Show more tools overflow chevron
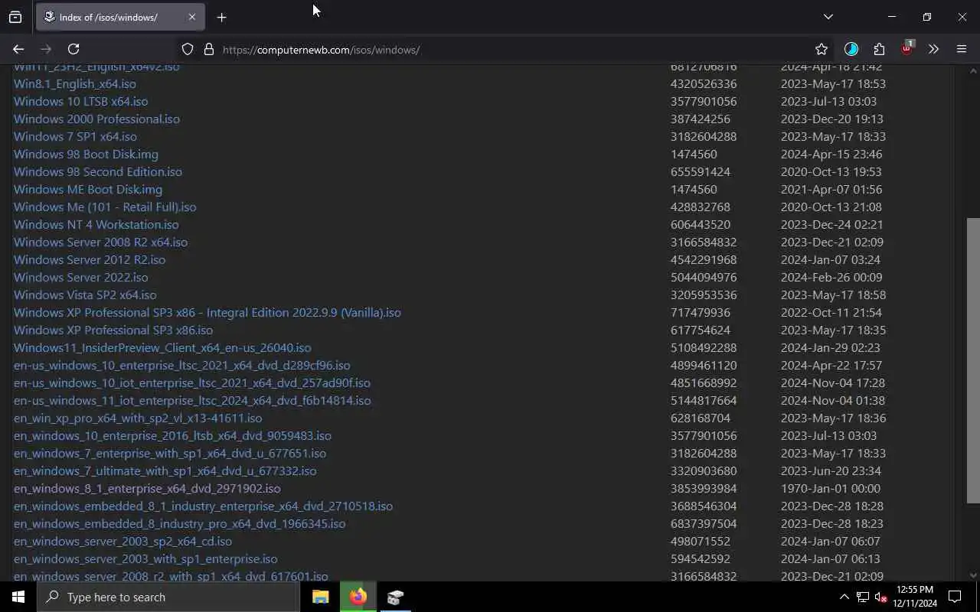This screenshot has height=612, width=980. click(933, 49)
